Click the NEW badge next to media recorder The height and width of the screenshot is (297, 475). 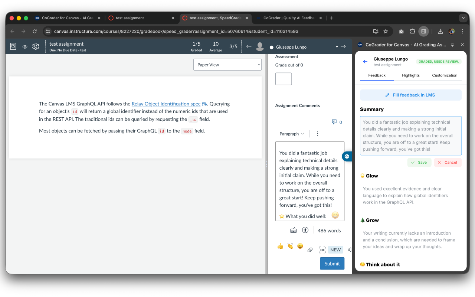coord(335,250)
